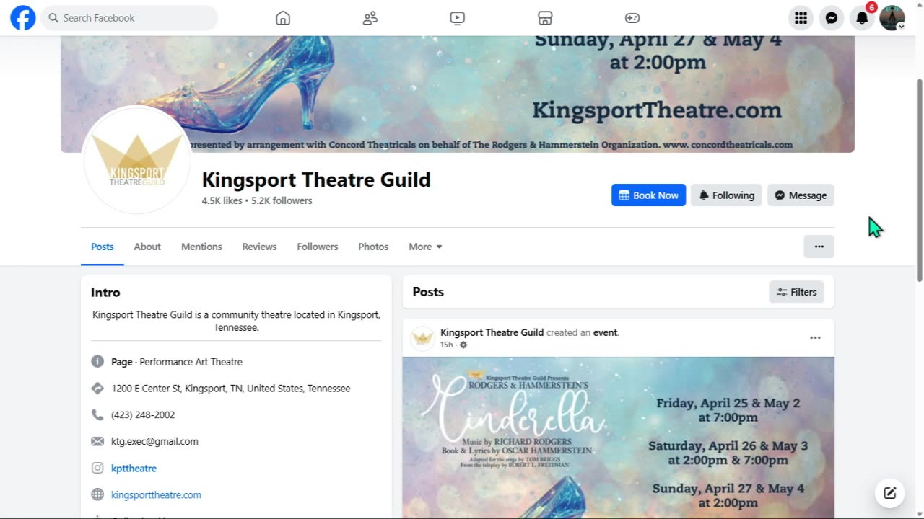Open the kpttheatre Instagram link
This screenshot has width=924, height=519.
click(134, 468)
